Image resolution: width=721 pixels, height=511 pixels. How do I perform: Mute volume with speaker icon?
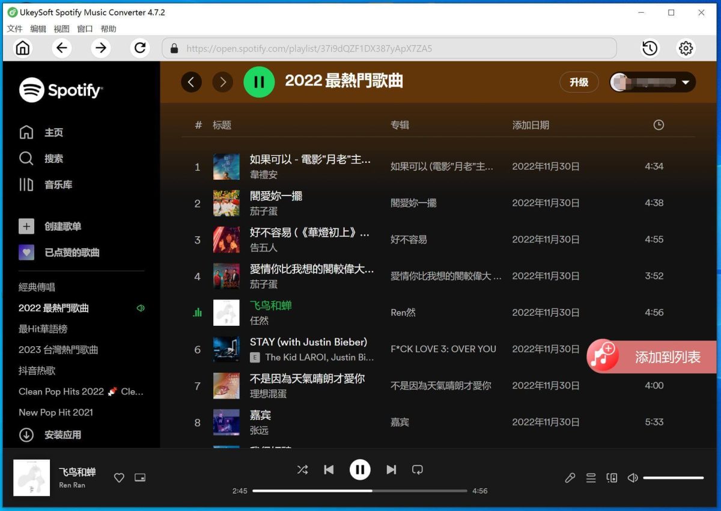click(633, 478)
